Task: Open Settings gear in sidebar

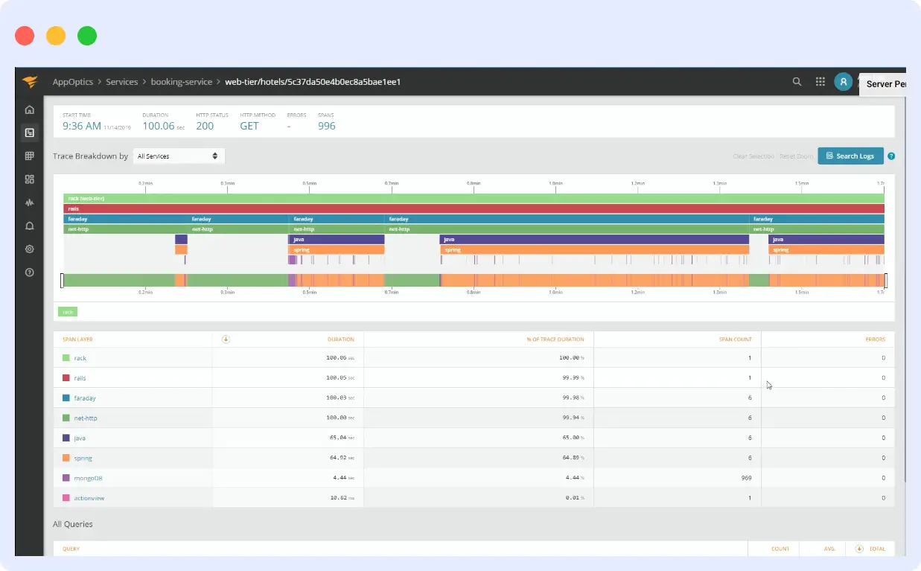Action: 29,249
